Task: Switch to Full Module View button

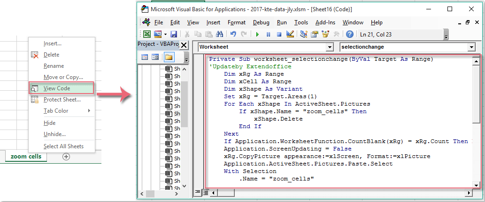Action: tap(206, 192)
